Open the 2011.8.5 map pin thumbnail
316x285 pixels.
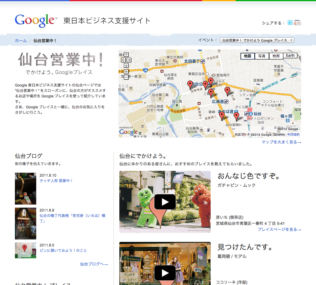[x=26, y=250]
